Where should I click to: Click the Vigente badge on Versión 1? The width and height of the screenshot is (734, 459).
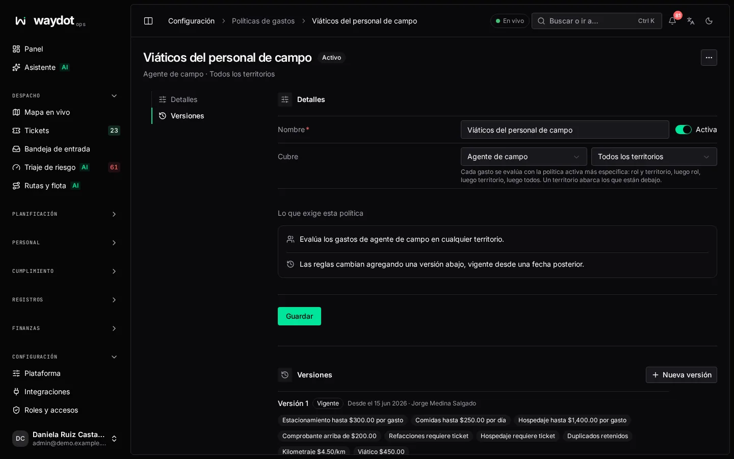[328, 403]
